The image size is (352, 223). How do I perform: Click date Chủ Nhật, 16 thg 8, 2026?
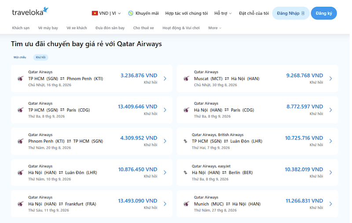50,85
